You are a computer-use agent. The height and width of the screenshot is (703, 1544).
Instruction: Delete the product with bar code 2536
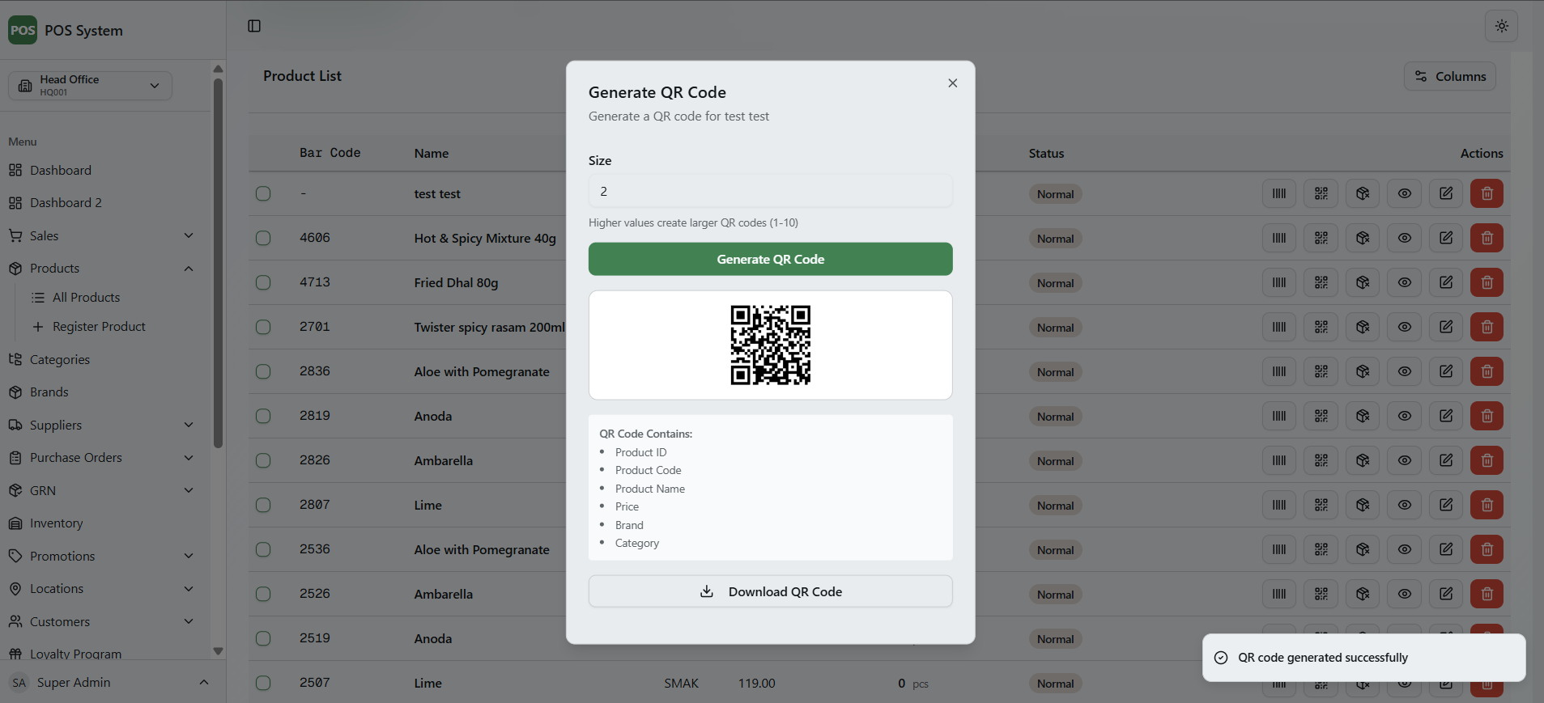(x=1487, y=549)
